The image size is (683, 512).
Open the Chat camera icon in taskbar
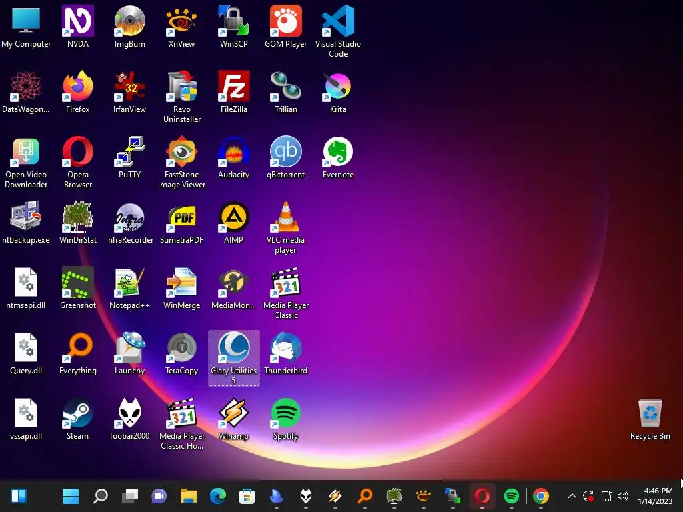[159, 496]
